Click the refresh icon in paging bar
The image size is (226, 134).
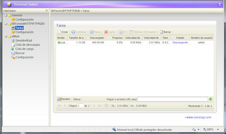tap(106, 106)
